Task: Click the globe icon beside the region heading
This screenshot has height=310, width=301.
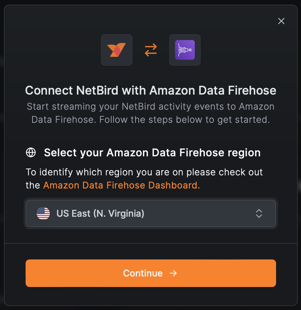Action: [30, 152]
